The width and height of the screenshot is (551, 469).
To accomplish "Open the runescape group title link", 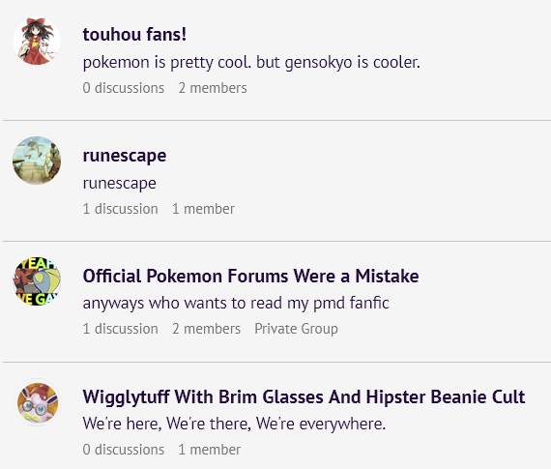I will (125, 156).
